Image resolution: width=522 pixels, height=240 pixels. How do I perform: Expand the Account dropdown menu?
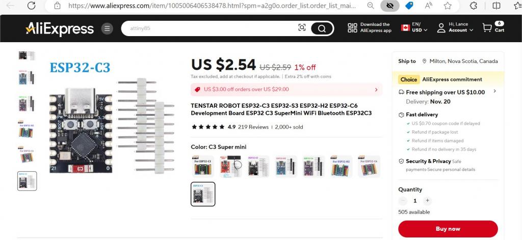click(461, 30)
